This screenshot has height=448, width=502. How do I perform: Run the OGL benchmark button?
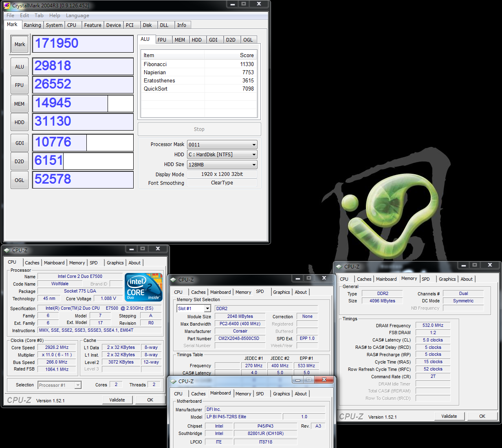20,180
